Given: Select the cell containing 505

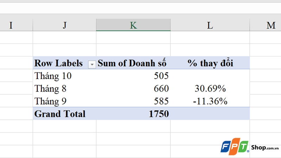Looking at the screenshot, I should [x=162, y=76].
